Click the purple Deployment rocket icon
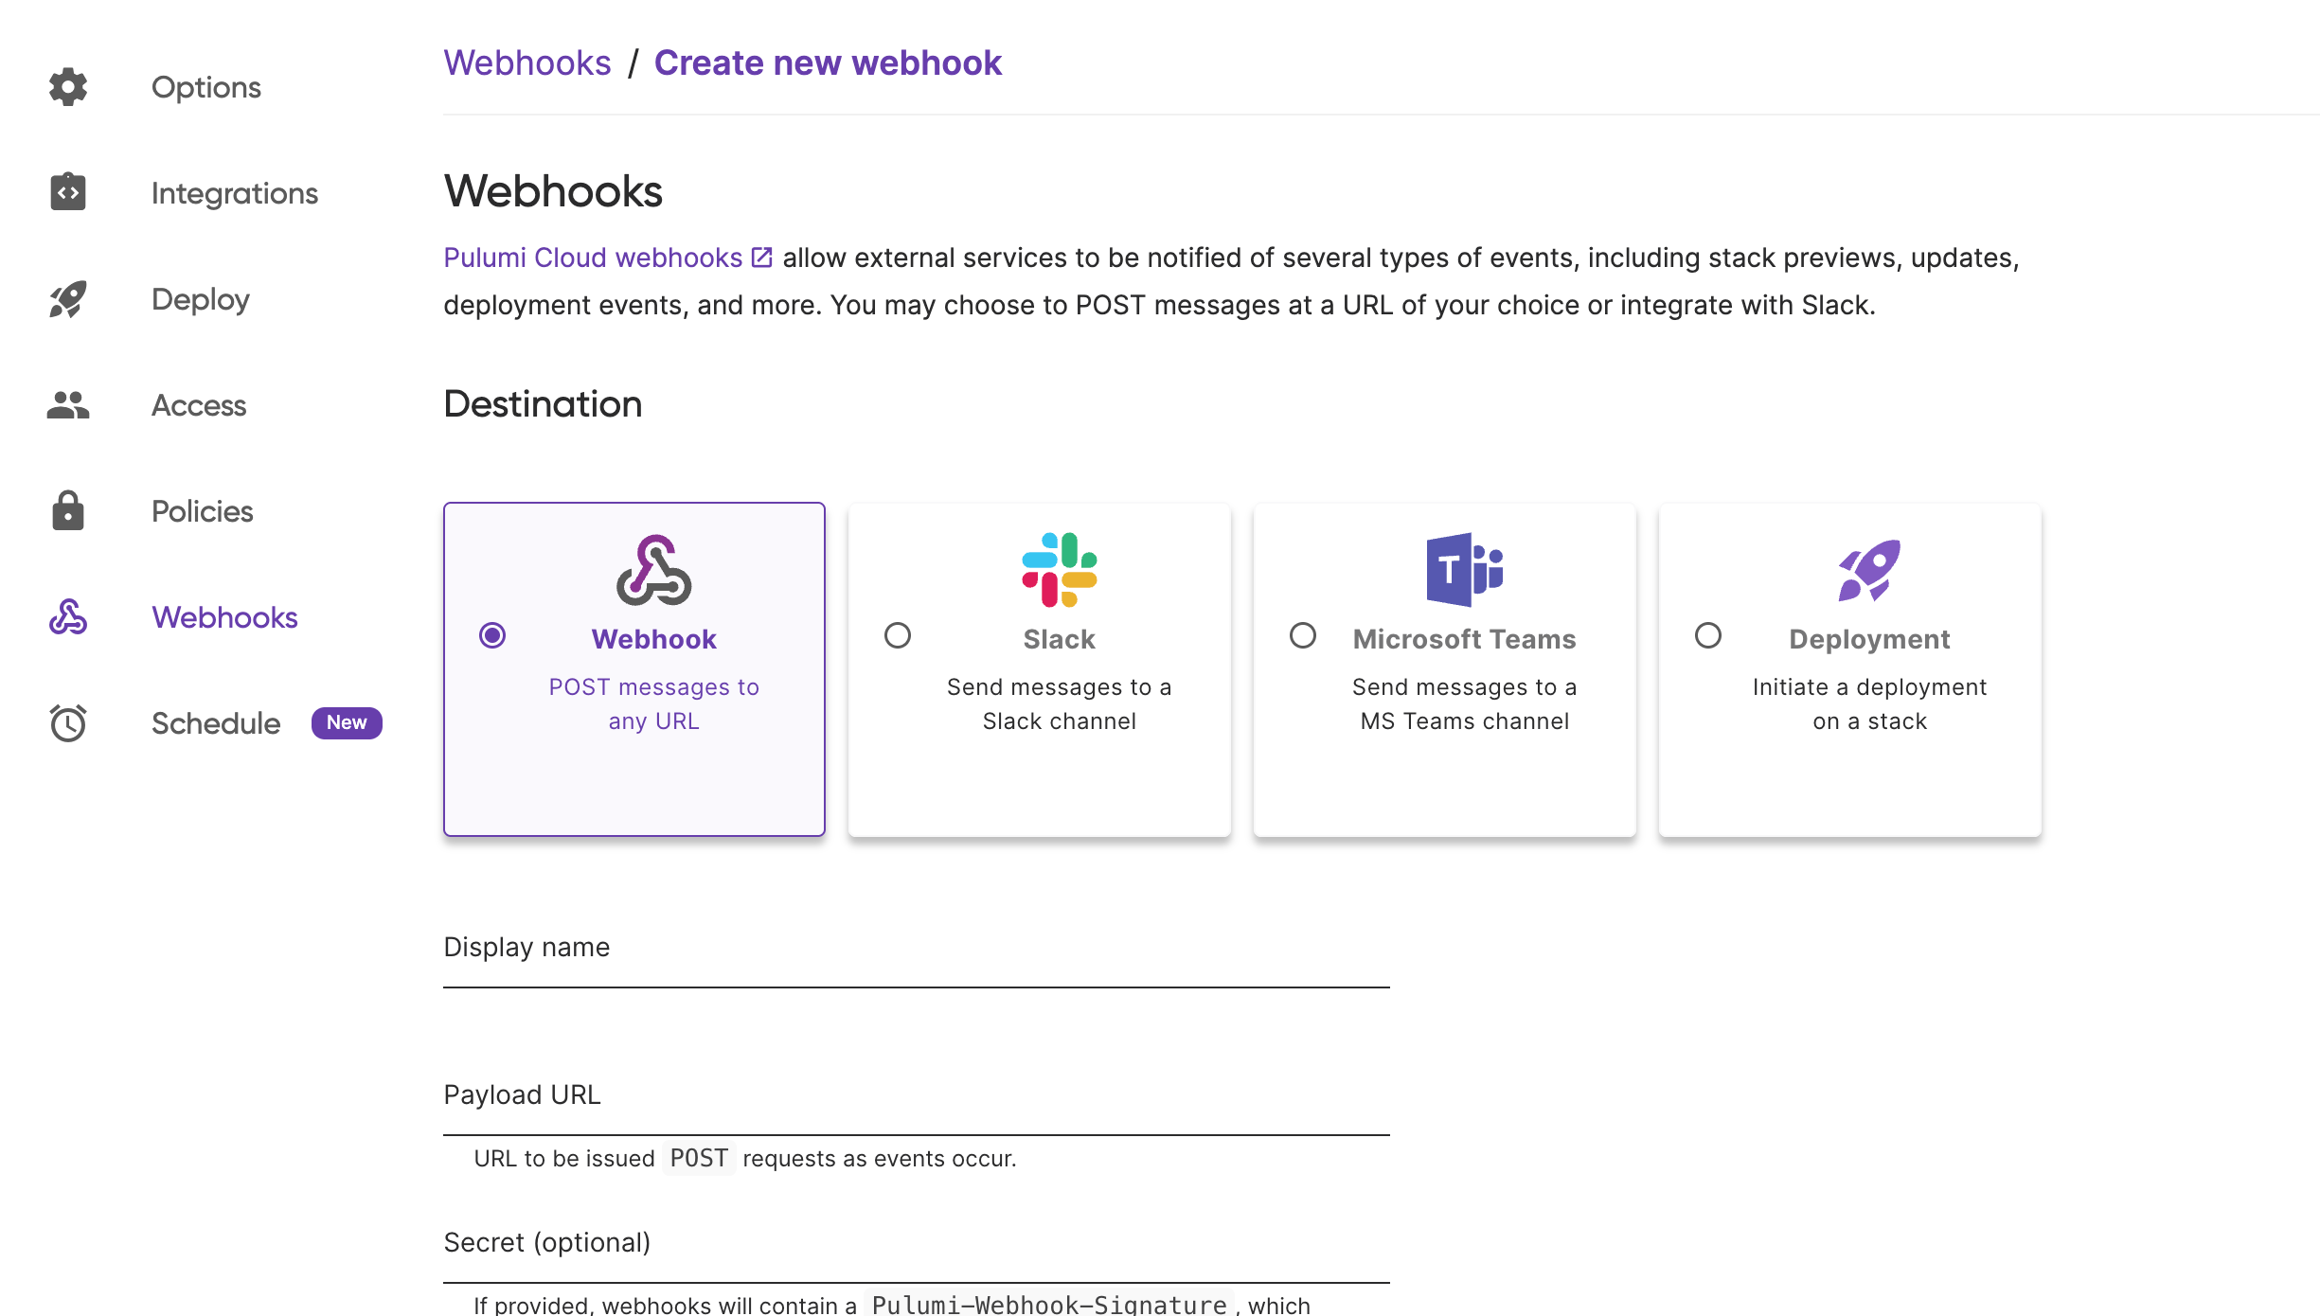2320x1316 pixels. [x=1869, y=571]
